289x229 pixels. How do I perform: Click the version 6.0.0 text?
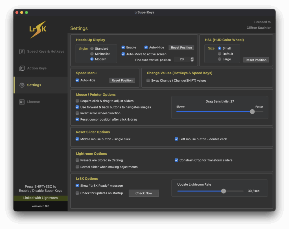click(41, 206)
